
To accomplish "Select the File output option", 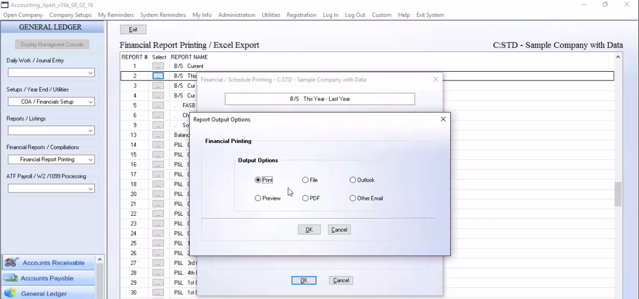I will click(305, 180).
